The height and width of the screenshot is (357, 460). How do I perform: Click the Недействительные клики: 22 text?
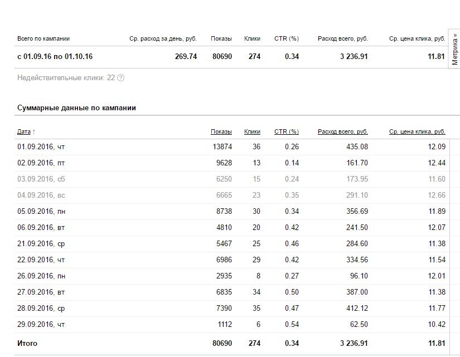pos(66,78)
